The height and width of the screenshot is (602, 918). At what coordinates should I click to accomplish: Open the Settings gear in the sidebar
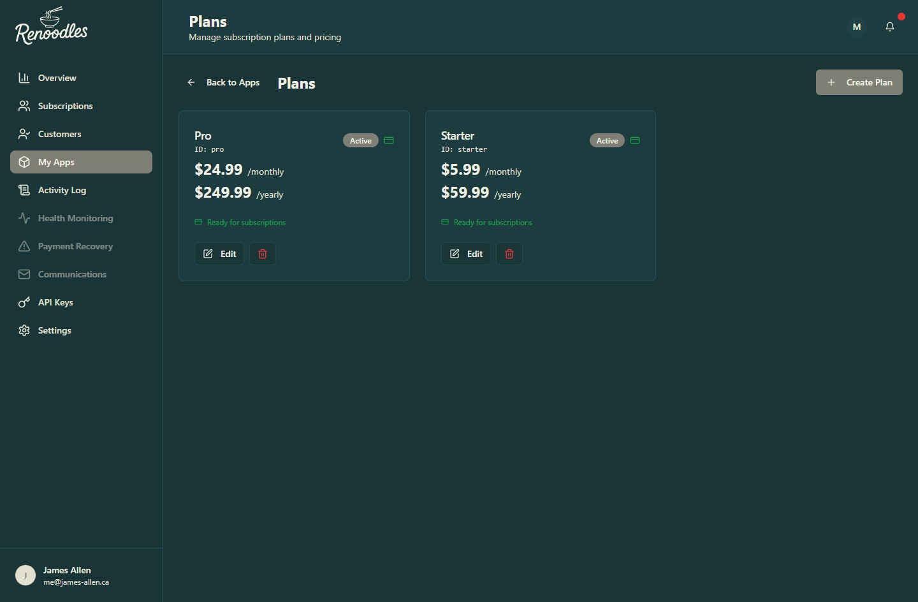point(24,330)
